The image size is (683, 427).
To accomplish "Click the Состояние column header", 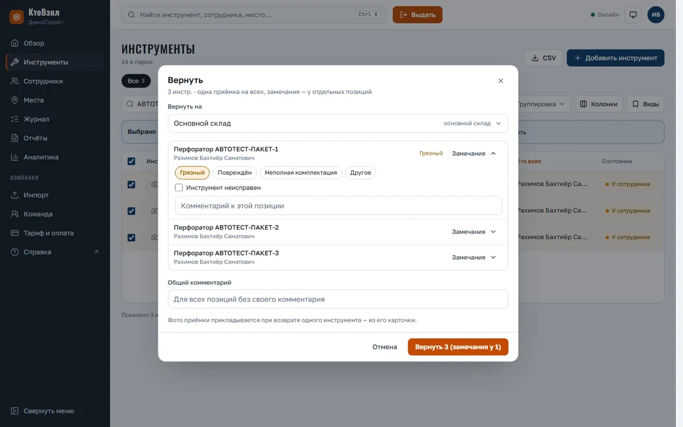I will [x=617, y=162].
